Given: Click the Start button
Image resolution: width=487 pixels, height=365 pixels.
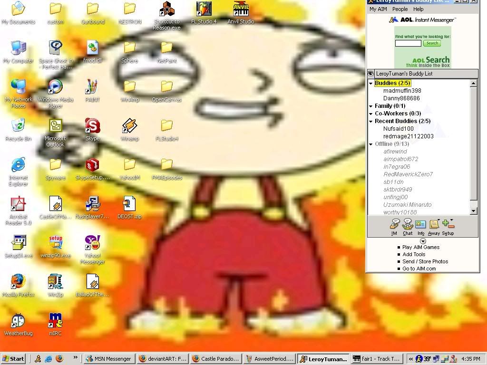Looking at the screenshot, I should tap(13, 359).
